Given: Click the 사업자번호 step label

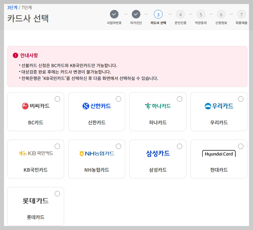Looking at the screenshot, I should 114,23.
